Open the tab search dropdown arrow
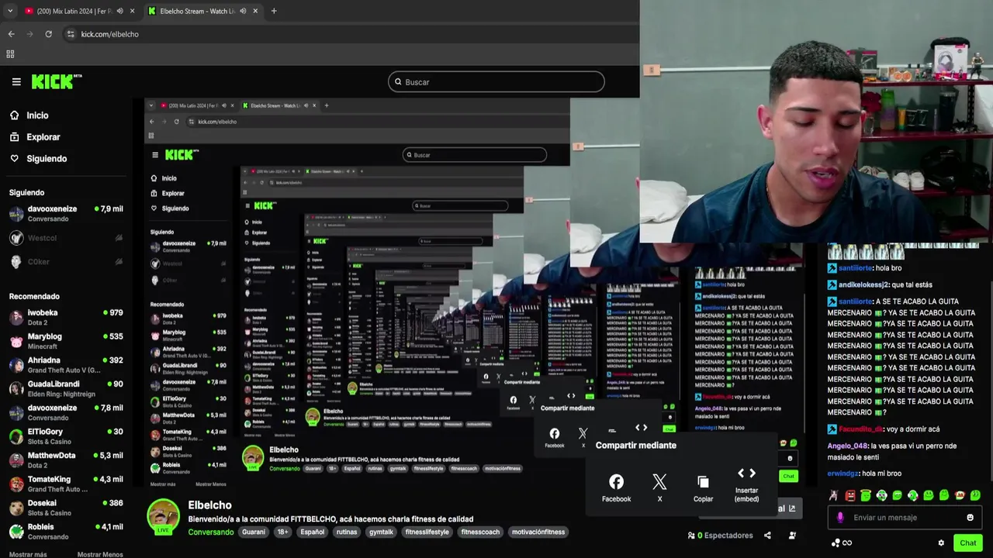Viewport: 993px width, 558px height. pos(9,11)
